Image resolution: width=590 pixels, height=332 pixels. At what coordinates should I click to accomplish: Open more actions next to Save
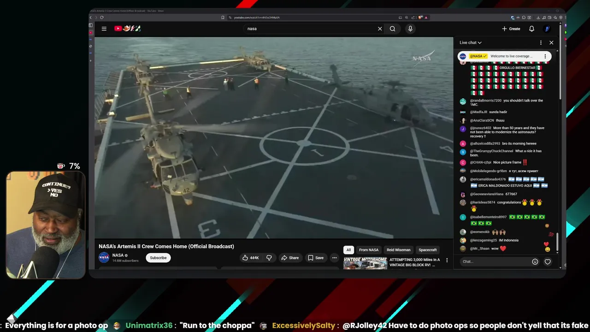335,258
